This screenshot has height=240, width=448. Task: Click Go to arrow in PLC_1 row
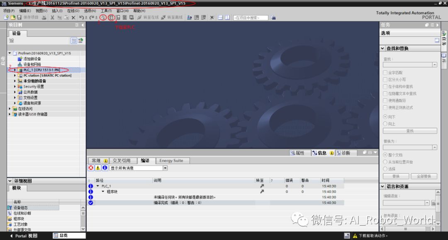pyautogui.click(x=262, y=186)
